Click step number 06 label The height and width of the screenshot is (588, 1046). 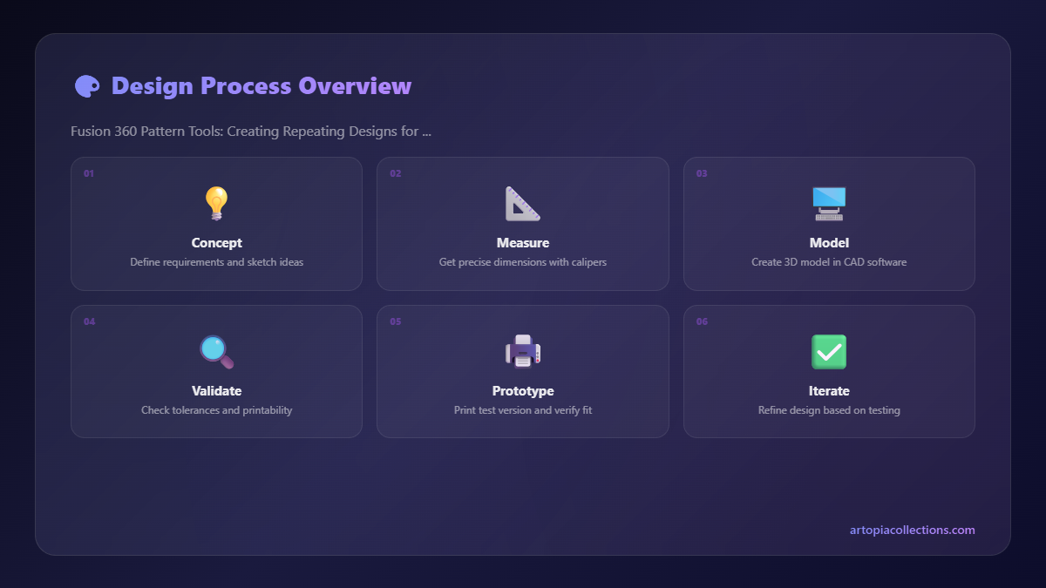click(x=702, y=321)
